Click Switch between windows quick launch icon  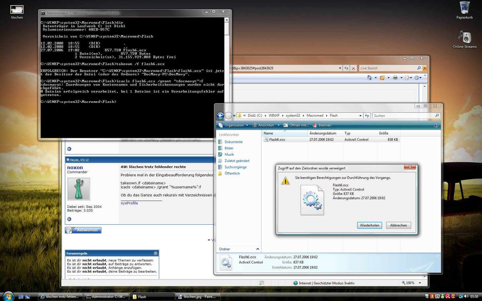pos(28,297)
